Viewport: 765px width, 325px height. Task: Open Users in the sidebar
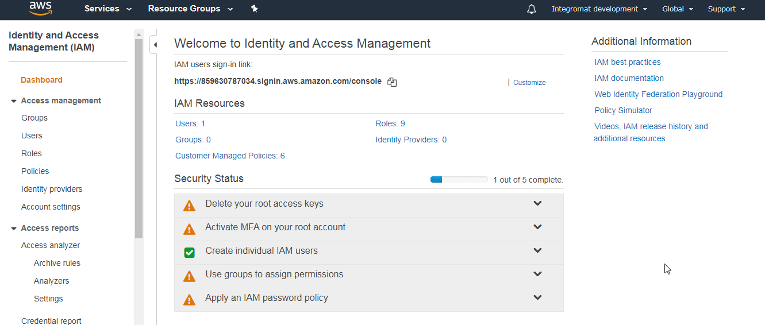[32, 136]
